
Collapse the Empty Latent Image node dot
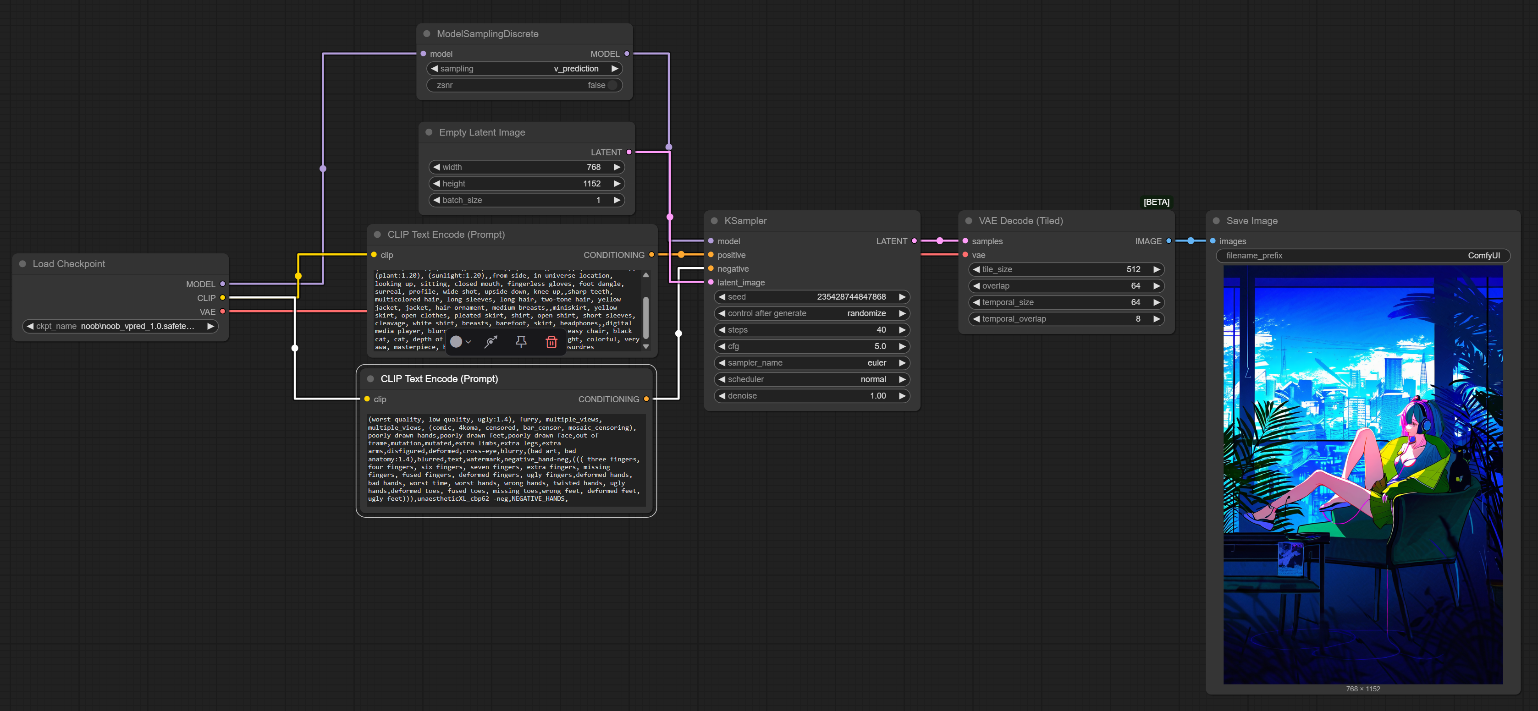pyautogui.click(x=429, y=132)
